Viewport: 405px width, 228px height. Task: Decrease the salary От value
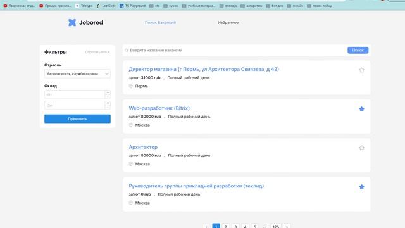pos(108,97)
